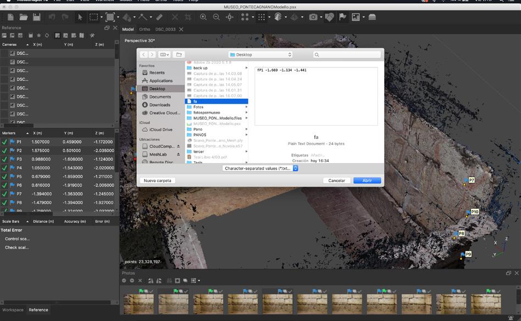Click the Show Markers flag icon

(x=342, y=17)
